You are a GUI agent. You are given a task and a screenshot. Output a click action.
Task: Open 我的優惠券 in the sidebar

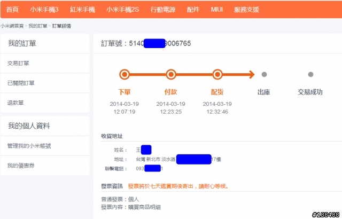coord(21,166)
